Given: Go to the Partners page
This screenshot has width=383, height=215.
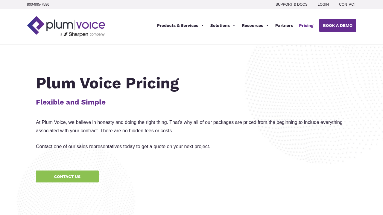Looking at the screenshot, I should pos(284,26).
